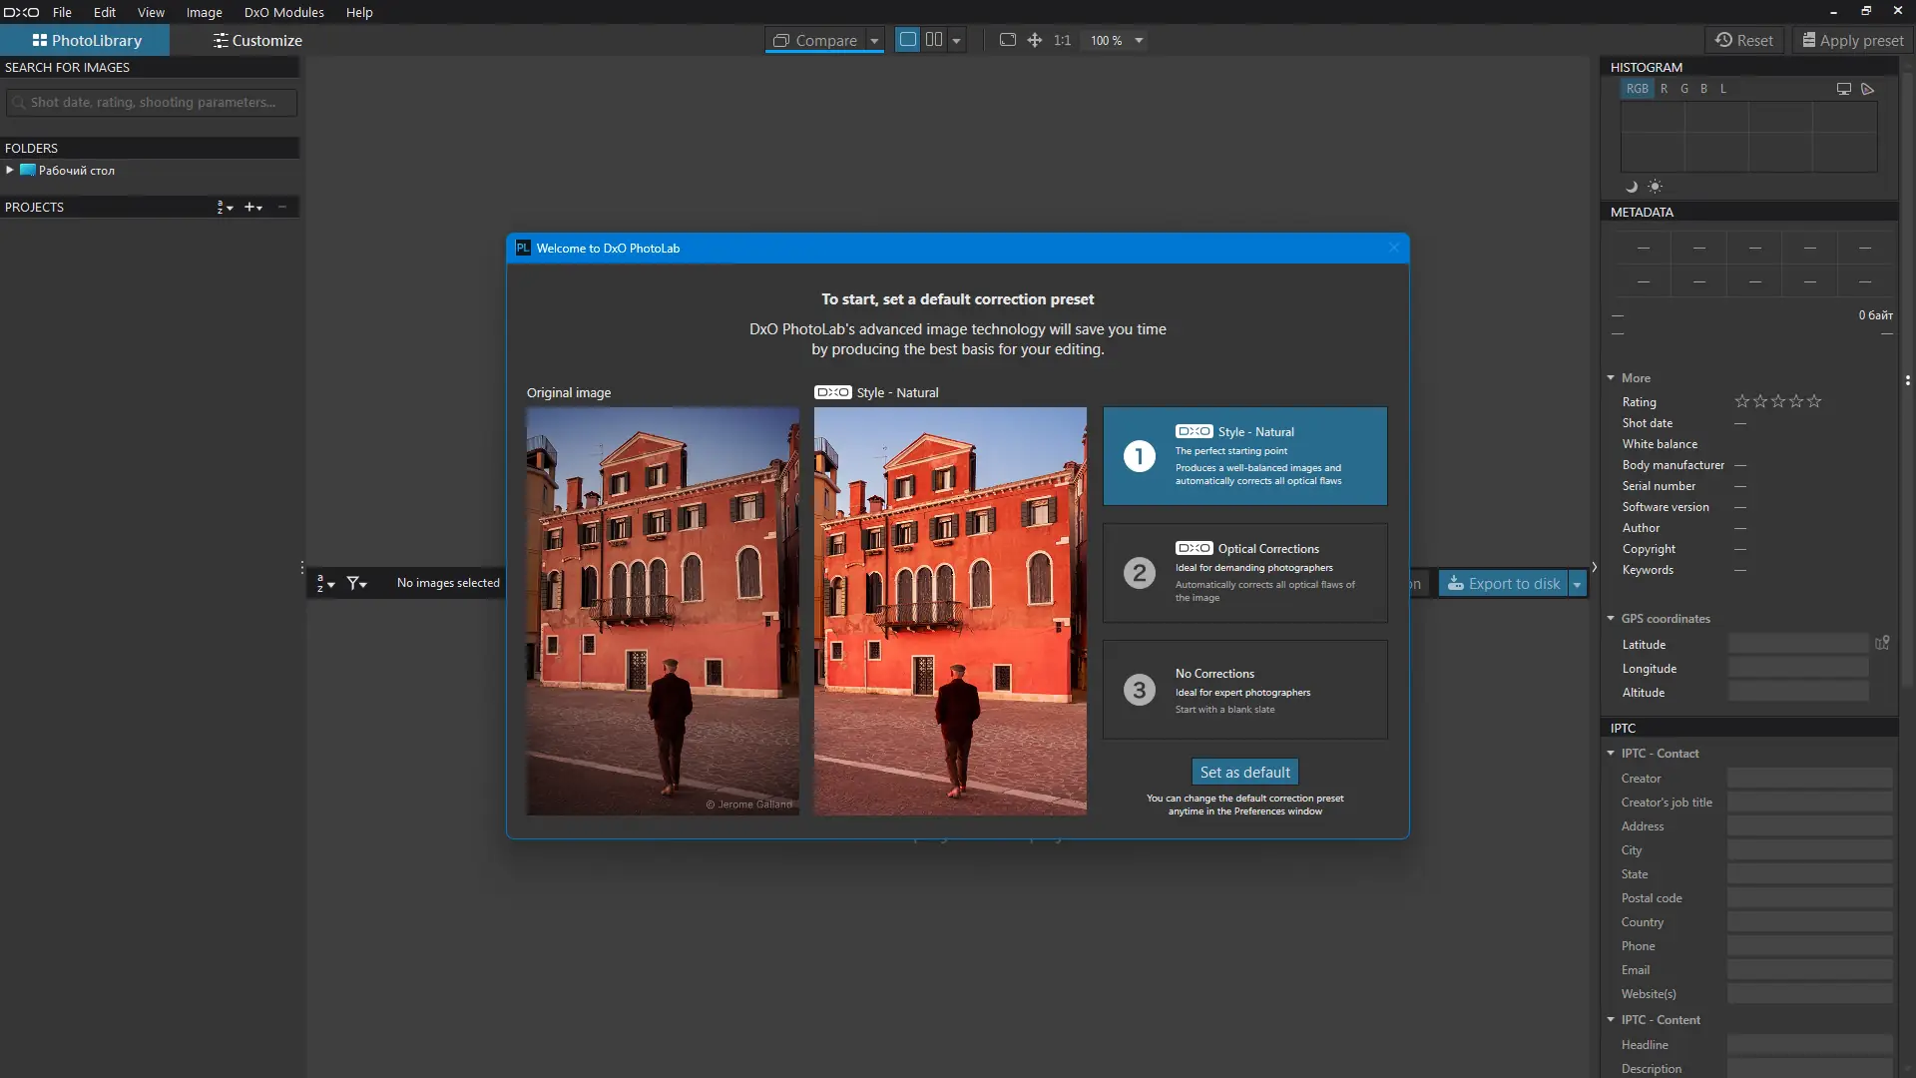Viewport: 1916px width, 1078px height.
Task: Open the zoom percentage dropdown arrow
Action: tap(1139, 41)
